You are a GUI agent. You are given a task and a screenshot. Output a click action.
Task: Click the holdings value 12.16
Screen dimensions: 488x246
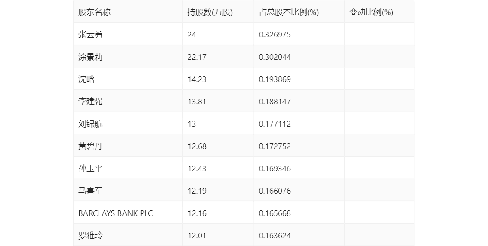tap(197, 214)
